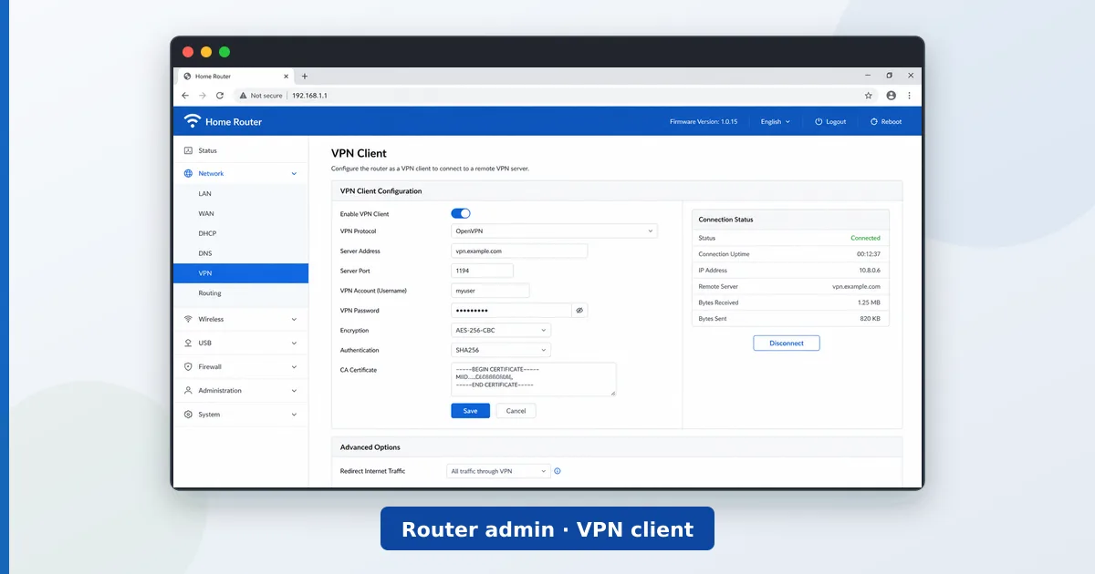The height and width of the screenshot is (574, 1095).
Task: Open the LAN submenu item
Action: [x=241, y=193]
